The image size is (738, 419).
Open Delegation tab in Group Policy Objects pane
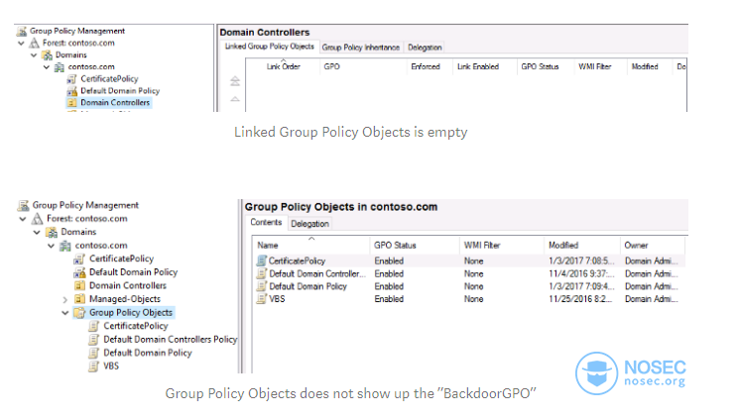(309, 224)
